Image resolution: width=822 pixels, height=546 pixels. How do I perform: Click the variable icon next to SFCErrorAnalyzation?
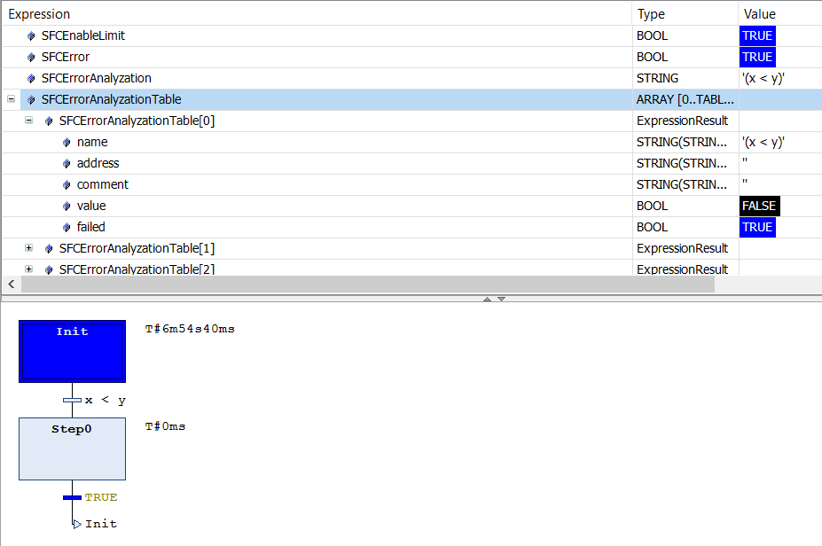(x=29, y=78)
